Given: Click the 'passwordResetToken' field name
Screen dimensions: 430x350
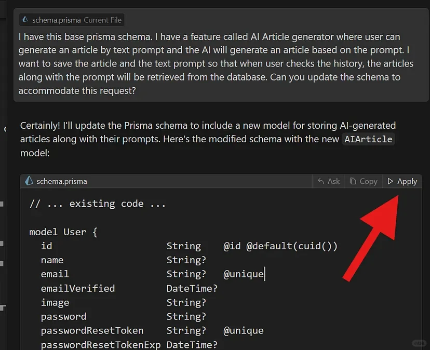Looking at the screenshot, I should (x=92, y=330).
